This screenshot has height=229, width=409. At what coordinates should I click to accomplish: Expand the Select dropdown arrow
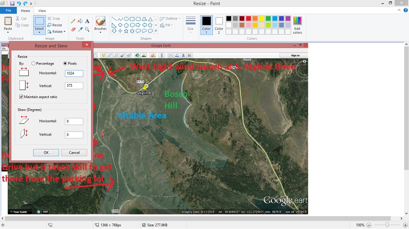39,32
